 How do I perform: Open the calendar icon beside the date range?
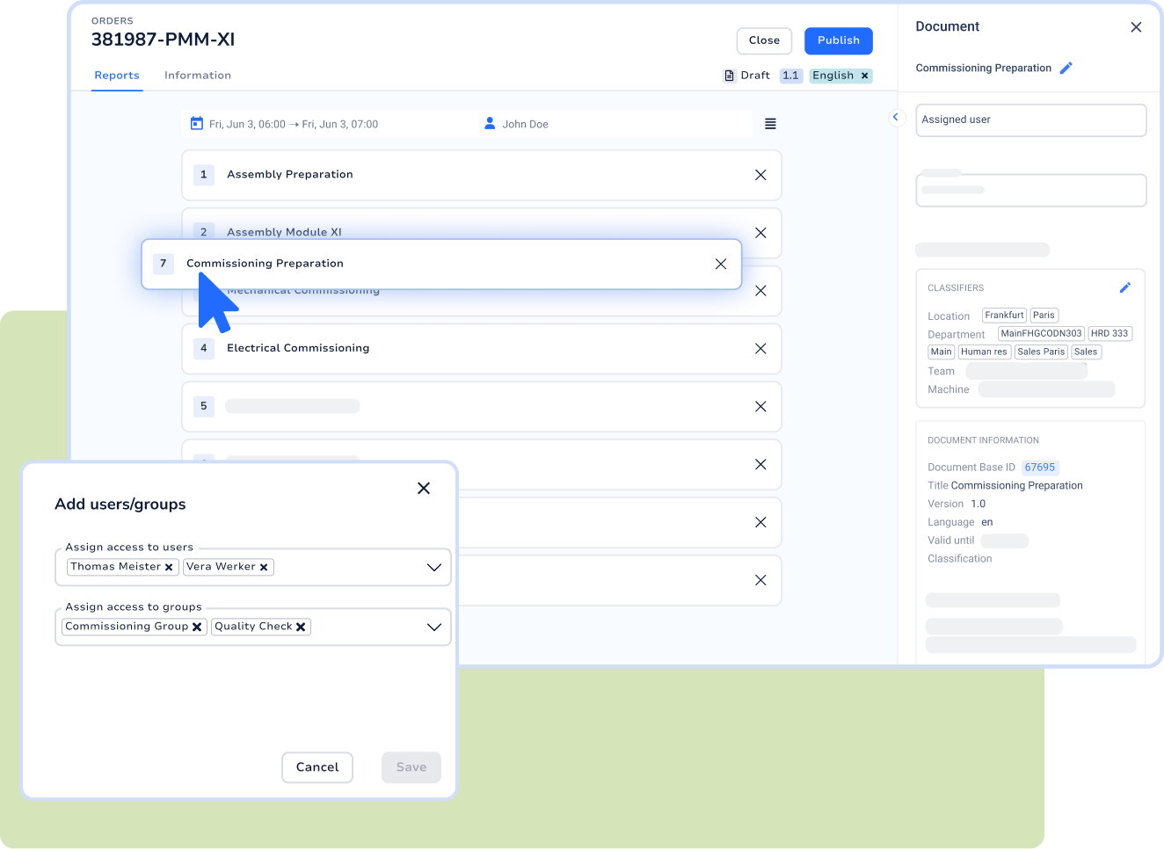point(197,123)
